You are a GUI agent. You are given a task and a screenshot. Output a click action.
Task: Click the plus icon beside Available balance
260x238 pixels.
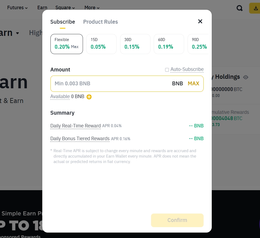coord(89,97)
